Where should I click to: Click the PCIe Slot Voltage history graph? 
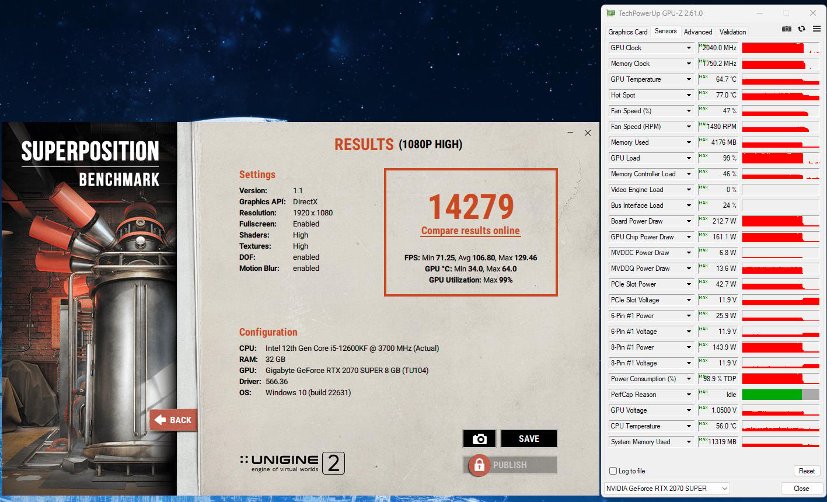pos(781,300)
